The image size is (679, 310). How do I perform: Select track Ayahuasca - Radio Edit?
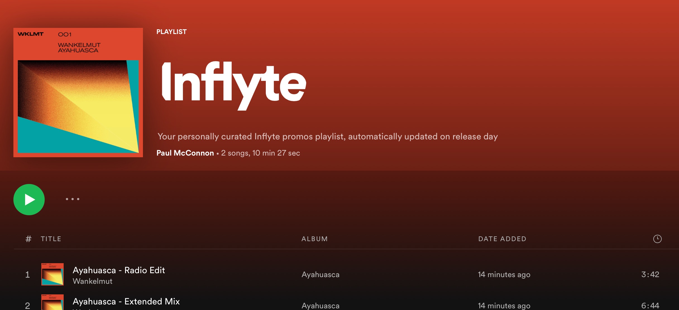coord(119,270)
